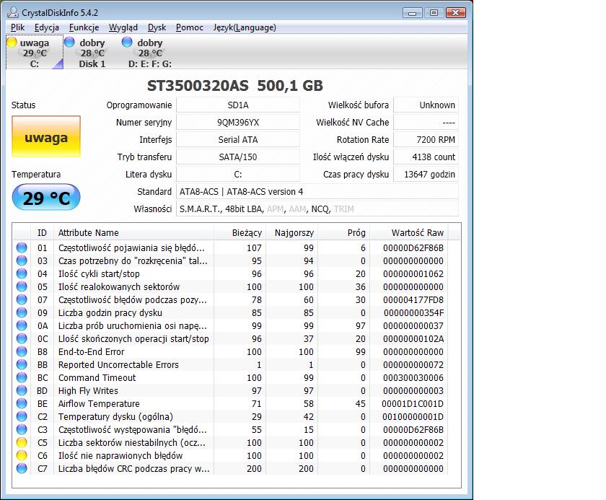
Task: Click the Attribute Name column header
Action: click(133, 232)
